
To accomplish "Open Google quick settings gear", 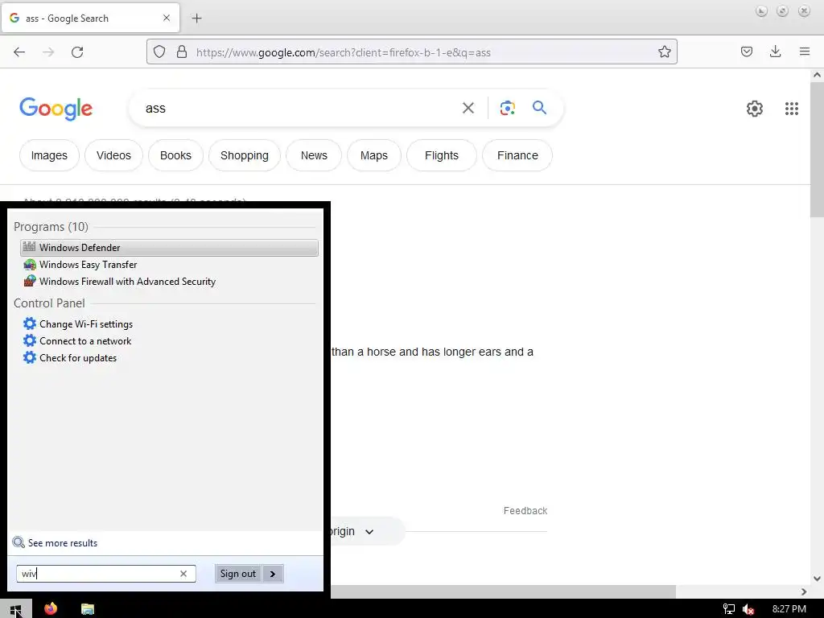I will (755, 109).
